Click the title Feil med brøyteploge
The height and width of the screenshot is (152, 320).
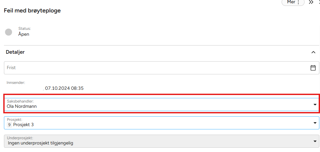point(32,10)
